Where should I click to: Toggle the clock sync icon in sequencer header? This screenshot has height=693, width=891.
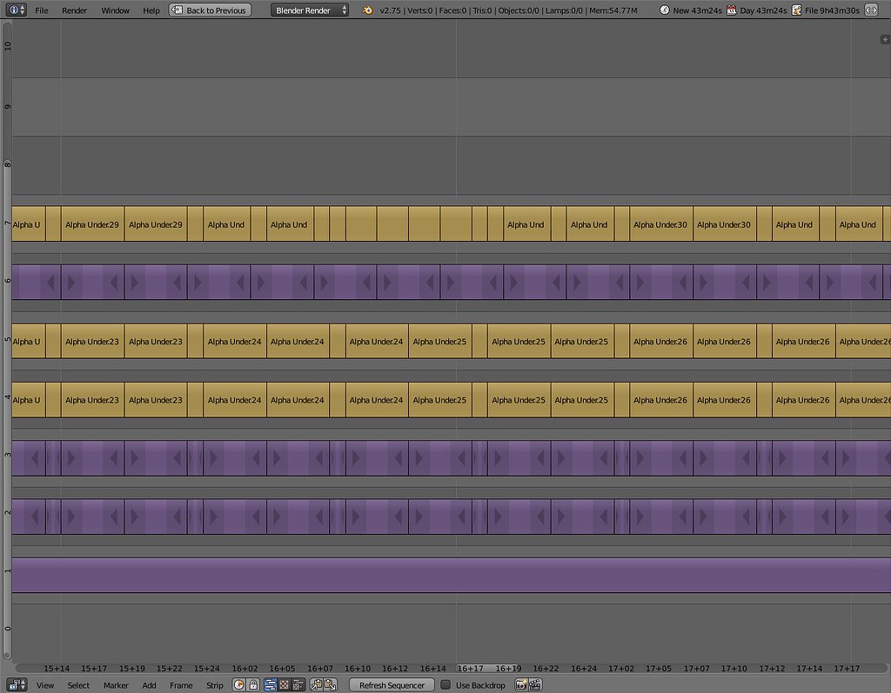coord(239,685)
